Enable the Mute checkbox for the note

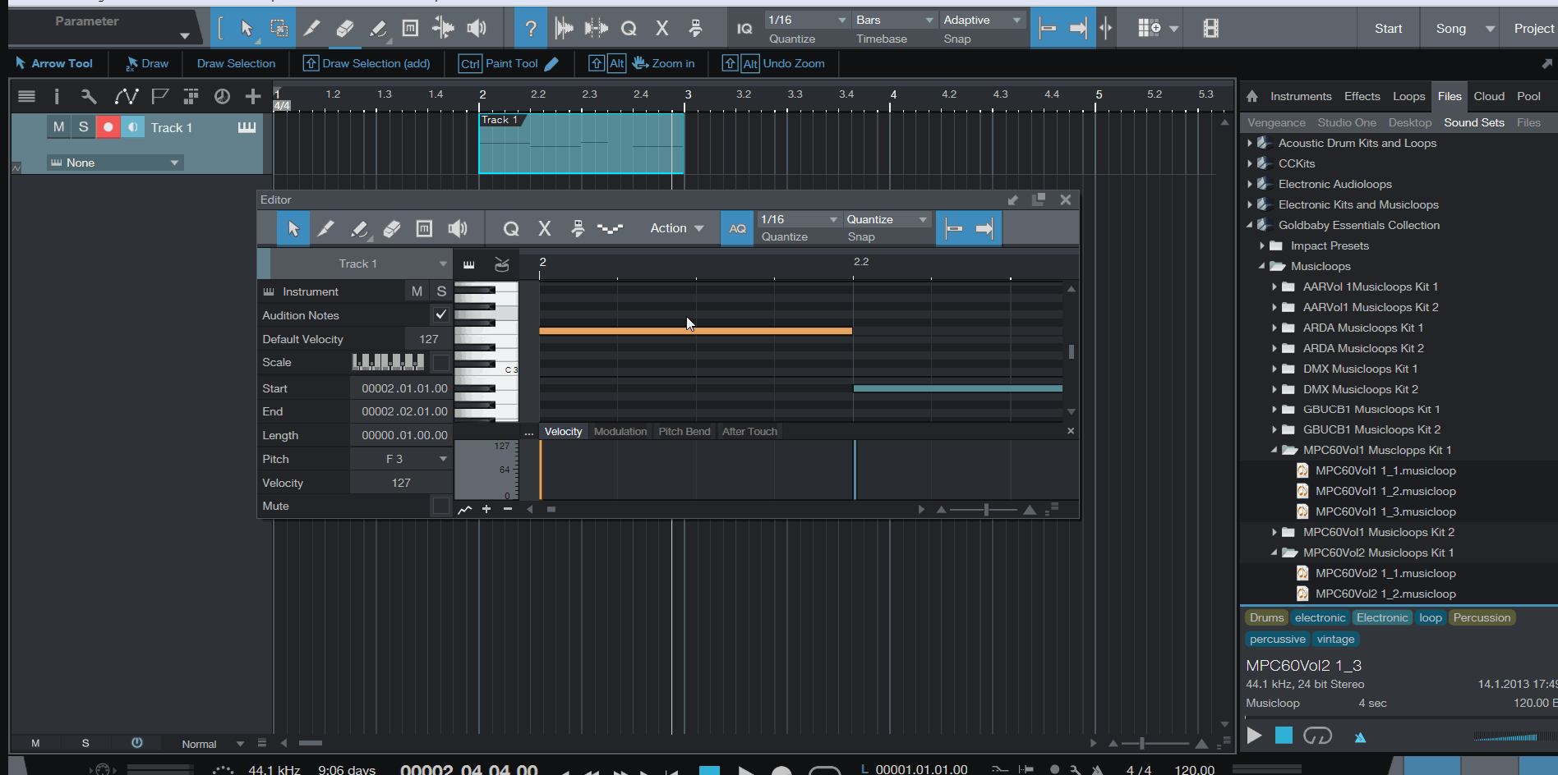point(441,507)
